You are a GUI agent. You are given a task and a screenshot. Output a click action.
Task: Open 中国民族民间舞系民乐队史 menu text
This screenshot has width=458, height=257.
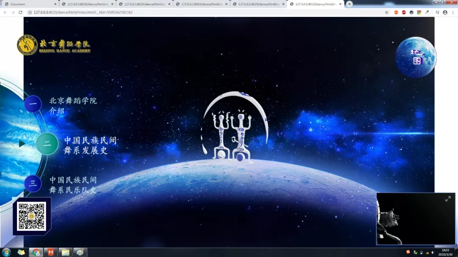[x=73, y=185]
